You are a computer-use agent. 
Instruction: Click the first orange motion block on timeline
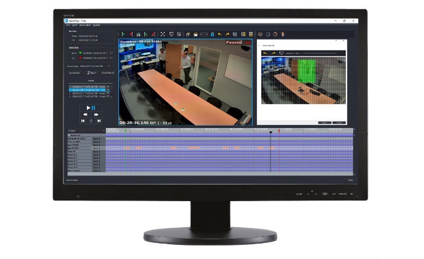click(128, 148)
